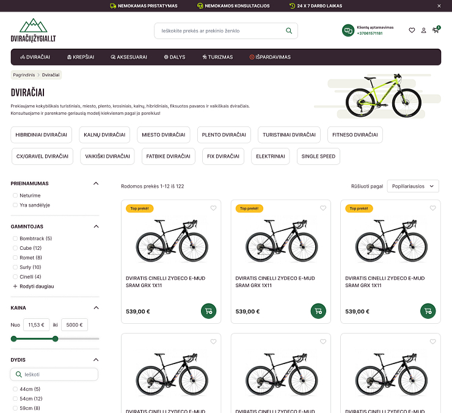Image resolution: width=452 pixels, height=413 pixels.
Task: Click the clock icon beside 24 x 7 darbo laikas
Action: click(292, 5)
